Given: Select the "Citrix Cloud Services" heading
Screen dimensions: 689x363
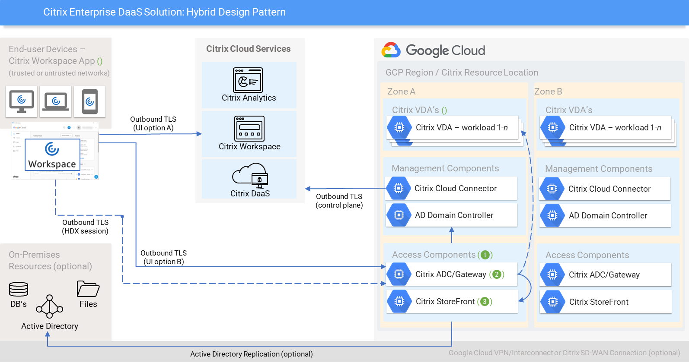Looking at the screenshot, I should click(249, 49).
